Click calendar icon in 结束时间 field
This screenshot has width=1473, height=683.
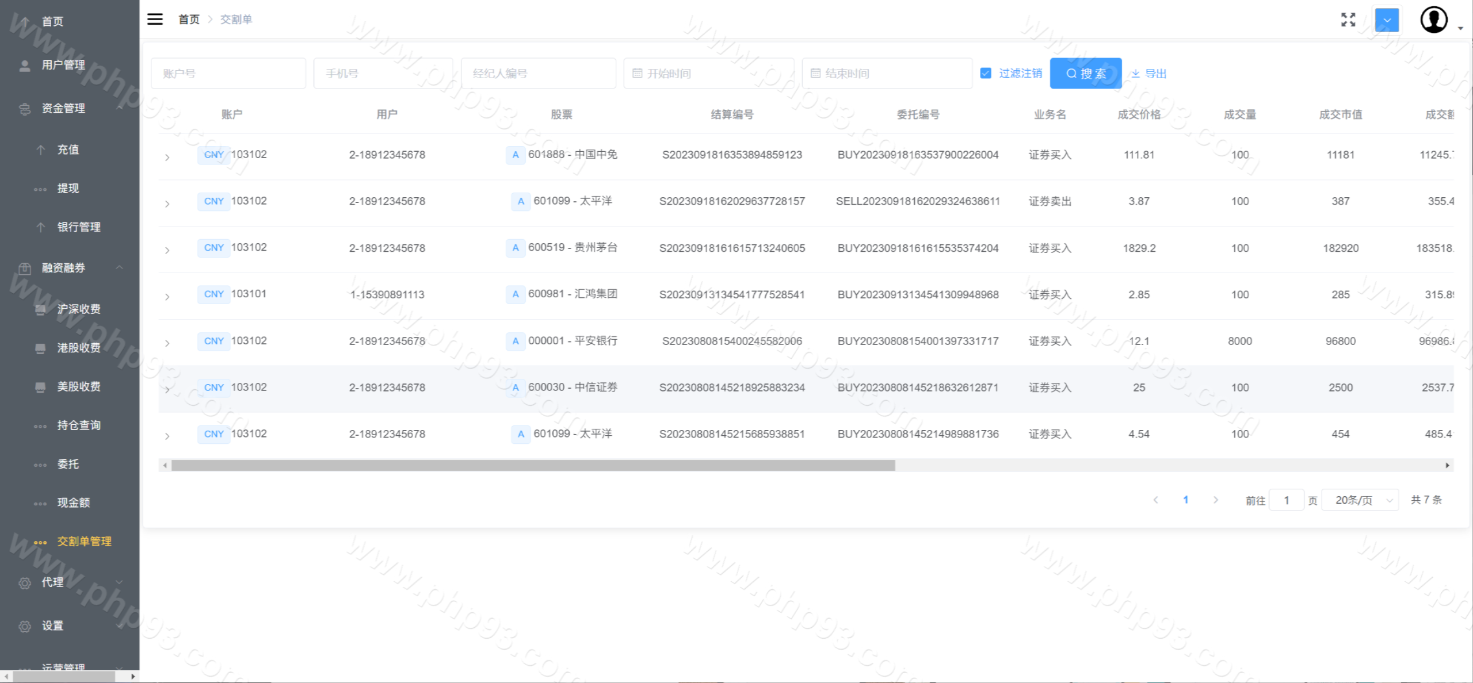815,74
